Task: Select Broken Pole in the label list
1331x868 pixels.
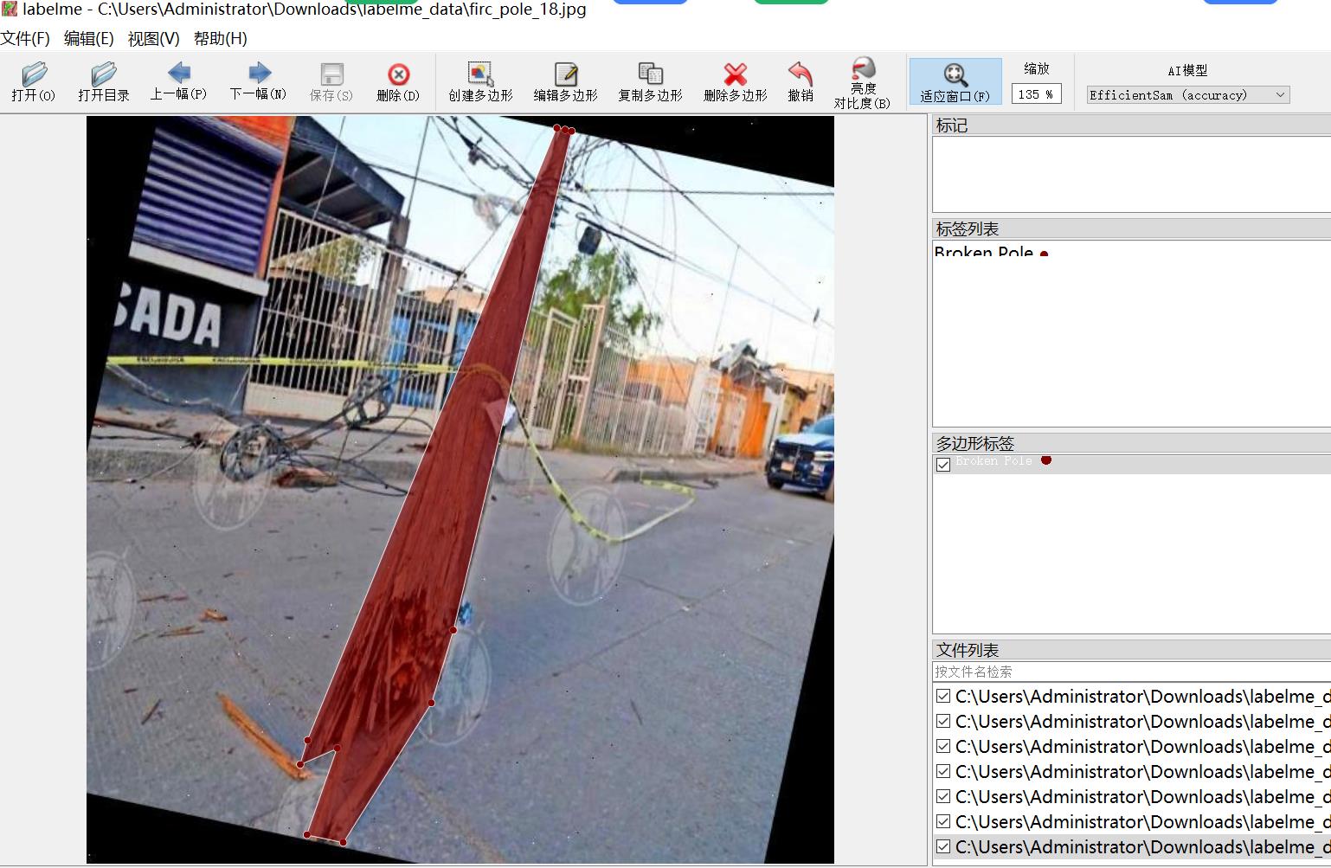Action: coord(984,252)
